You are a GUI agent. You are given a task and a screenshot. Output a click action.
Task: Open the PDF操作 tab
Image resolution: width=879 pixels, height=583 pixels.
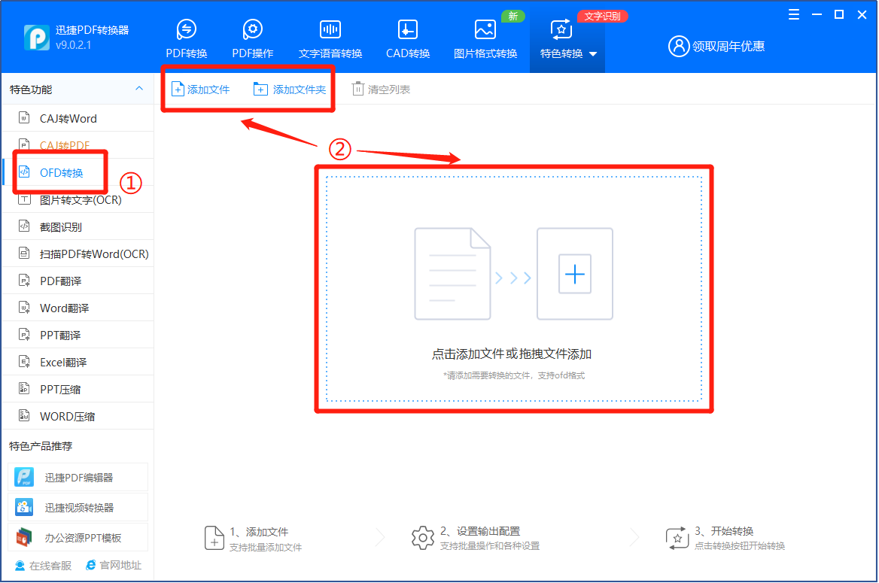tap(253, 38)
